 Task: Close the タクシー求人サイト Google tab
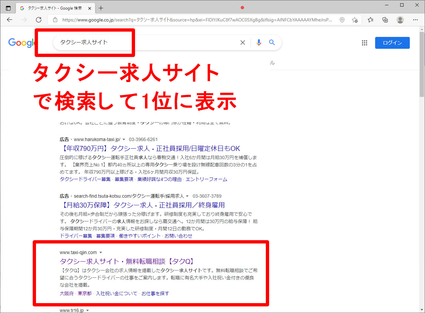coord(89,8)
